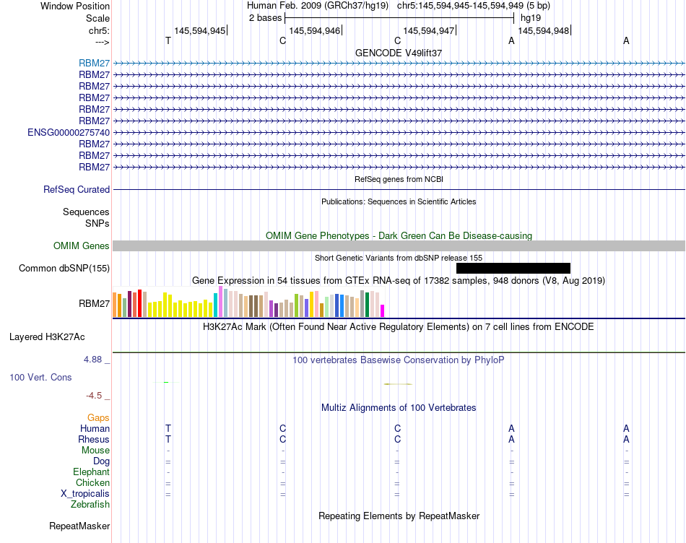Click the ENSG00000275740 transcript arrow line

coord(399,132)
